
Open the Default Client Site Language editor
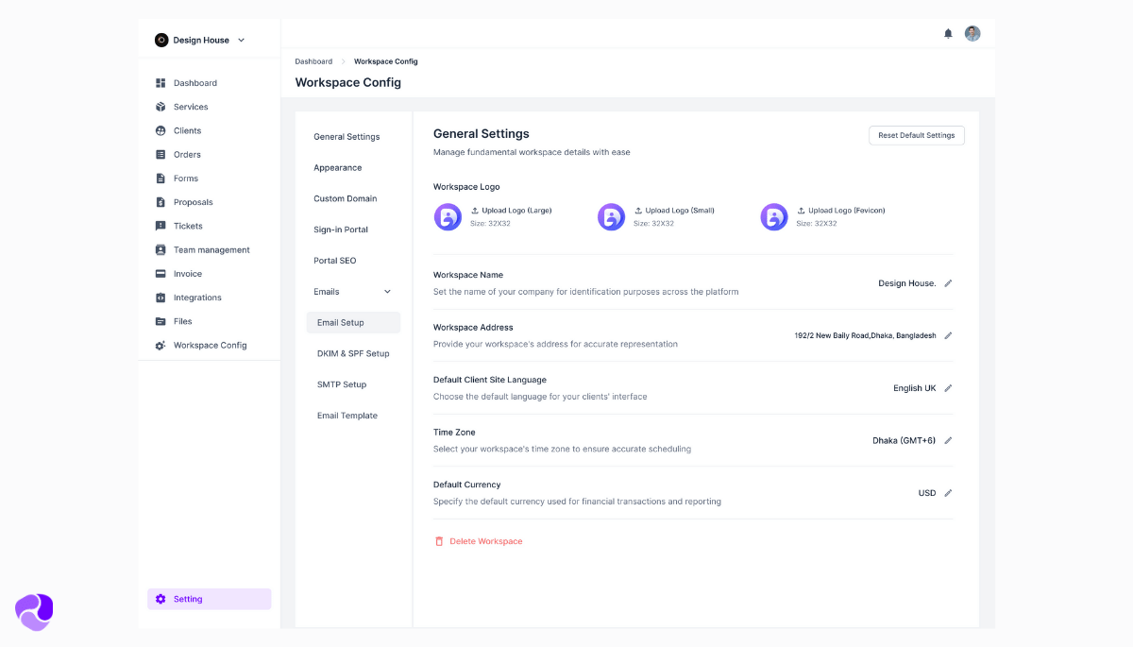pos(948,387)
